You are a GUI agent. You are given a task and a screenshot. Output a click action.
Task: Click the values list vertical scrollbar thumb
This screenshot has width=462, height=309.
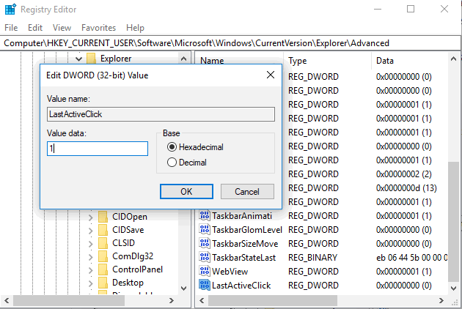(x=453, y=221)
